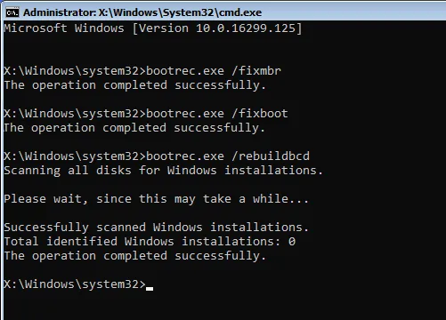Image resolution: width=446 pixels, height=320 pixels.
Task: Click the Microsoft Windows version line
Action: coord(153,28)
